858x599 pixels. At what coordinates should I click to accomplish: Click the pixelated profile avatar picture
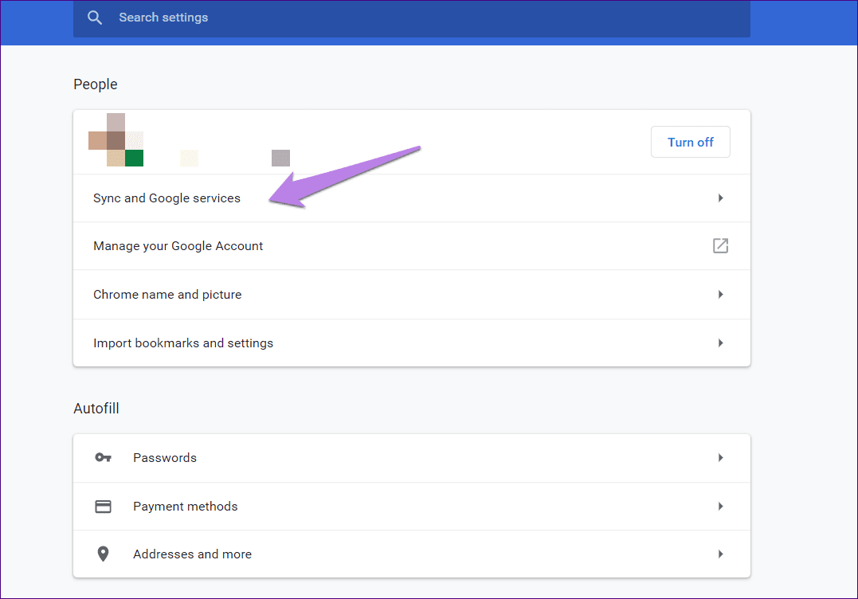[x=116, y=139]
